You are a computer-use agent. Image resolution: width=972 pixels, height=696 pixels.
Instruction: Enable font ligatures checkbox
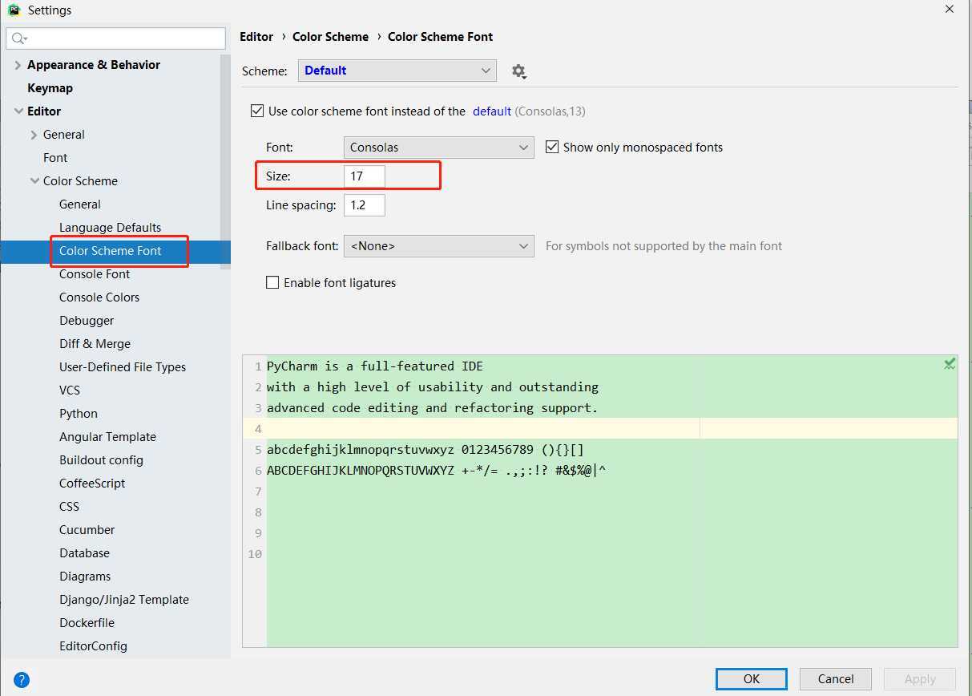tap(272, 283)
